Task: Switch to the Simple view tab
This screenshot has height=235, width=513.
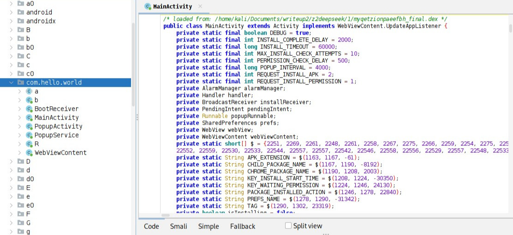Action: tap(209, 226)
